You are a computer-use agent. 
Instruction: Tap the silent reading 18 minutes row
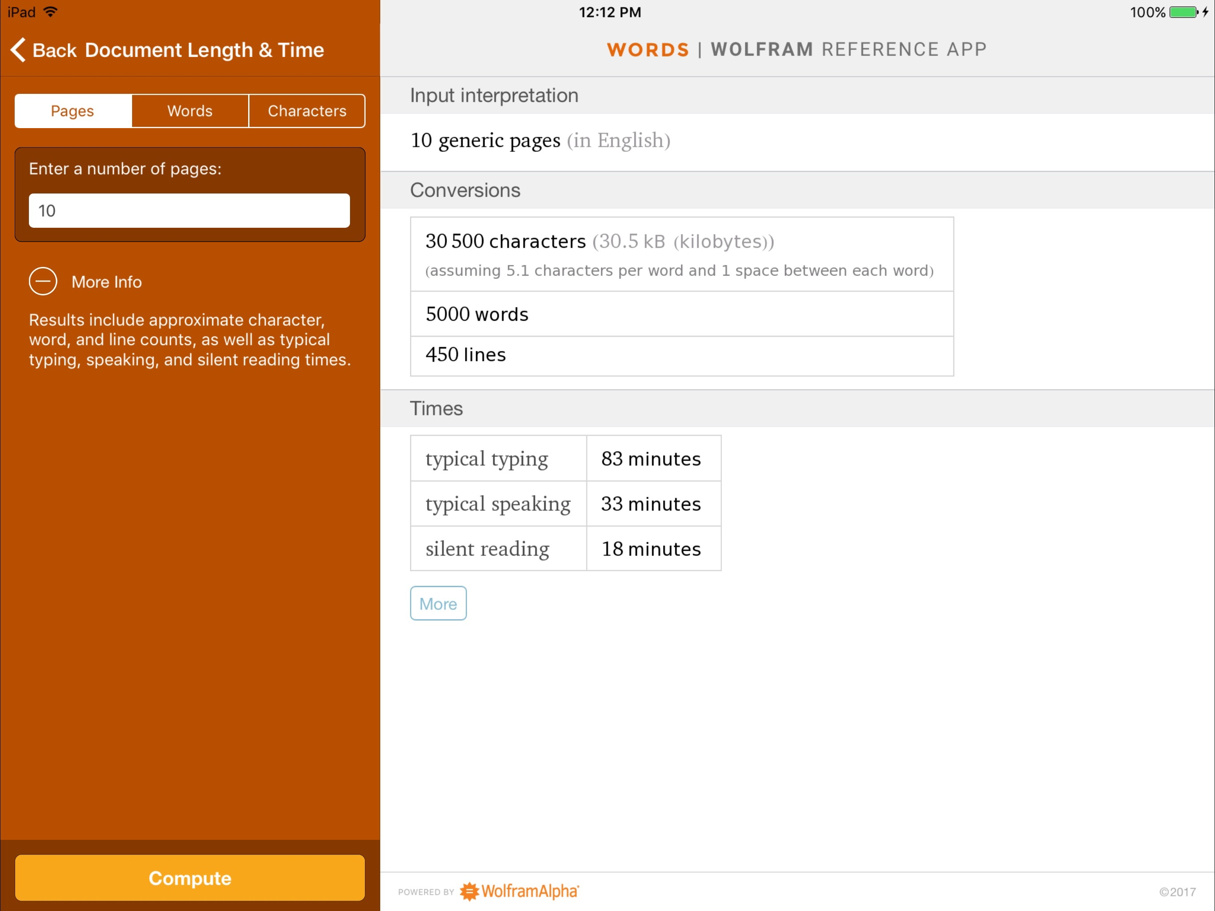click(x=565, y=549)
